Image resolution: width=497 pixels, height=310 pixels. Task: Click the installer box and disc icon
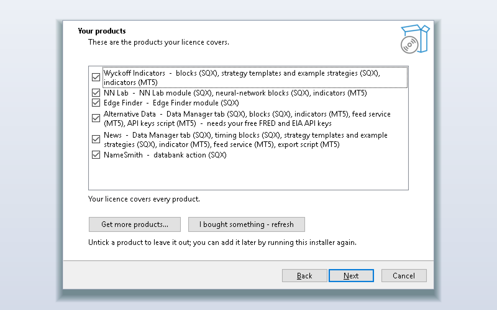click(x=415, y=39)
